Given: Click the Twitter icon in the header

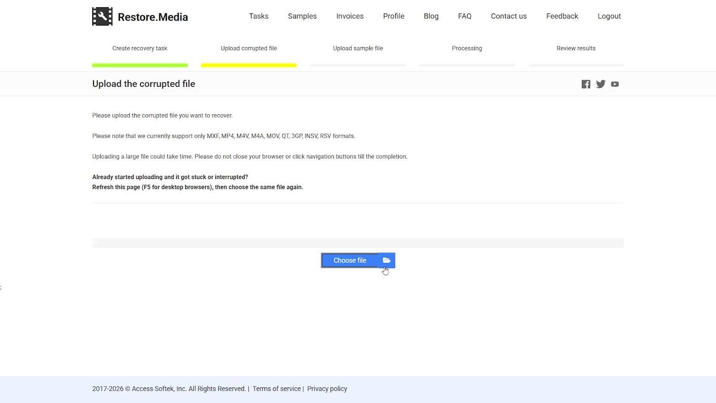Looking at the screenshot, I should [601, 84].
